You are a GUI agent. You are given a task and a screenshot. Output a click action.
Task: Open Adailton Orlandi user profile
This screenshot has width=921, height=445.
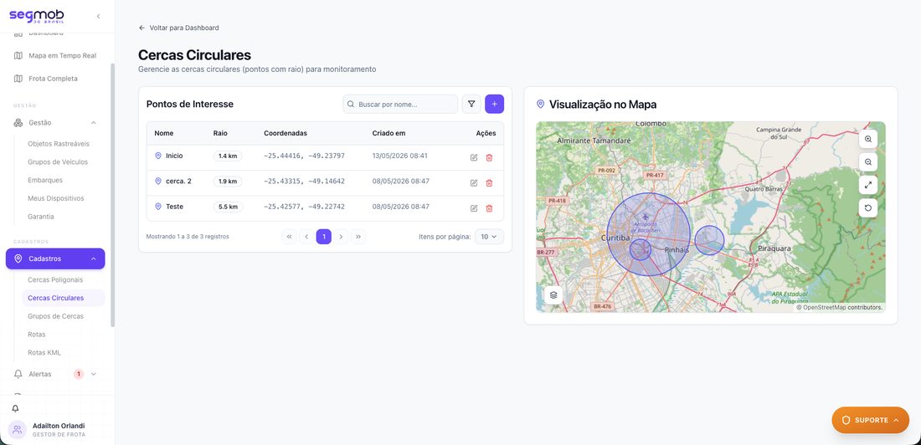[57, 430]
